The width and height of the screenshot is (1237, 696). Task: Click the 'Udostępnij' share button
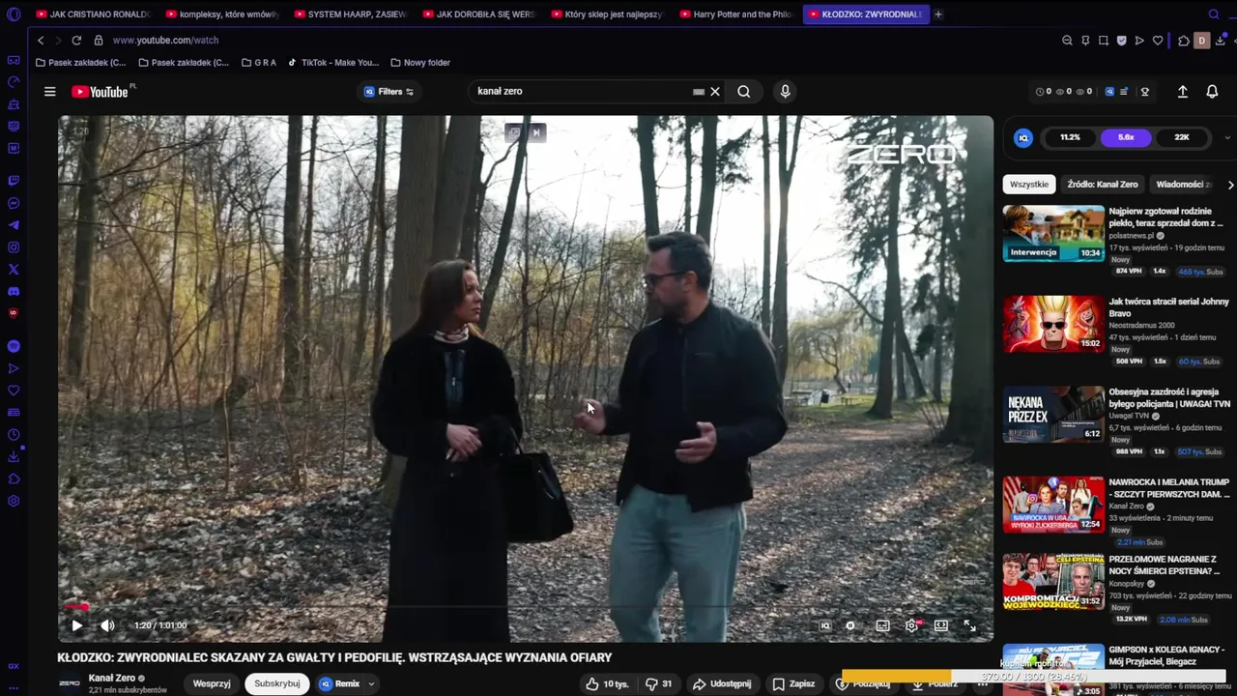[722, 683]
